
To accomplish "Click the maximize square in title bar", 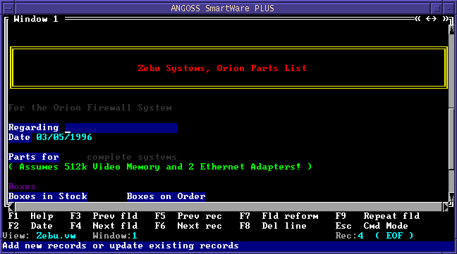I will click(437, 8).
